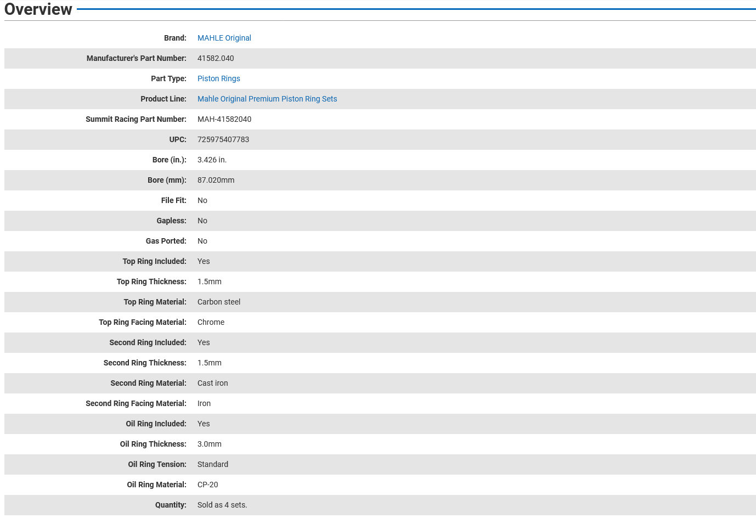Click the 3.0mm oil ring thickness value
The image size is (756, 518).
(x=209, y=444)
